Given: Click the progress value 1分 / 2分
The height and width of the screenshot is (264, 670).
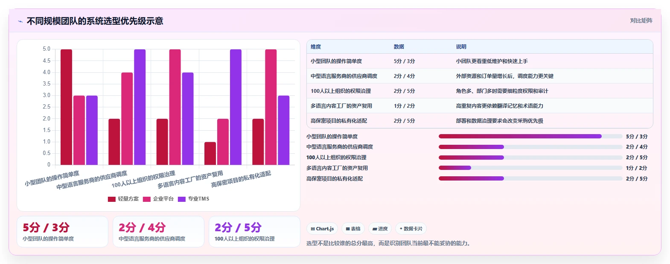Looking at the screenshot, I should (637, 168).
